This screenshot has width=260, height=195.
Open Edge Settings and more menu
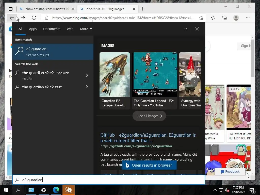(x=248, y=18)
